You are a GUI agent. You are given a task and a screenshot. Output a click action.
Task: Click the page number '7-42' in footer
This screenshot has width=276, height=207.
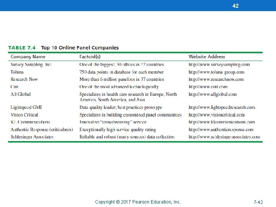click(x=258, y=202)
